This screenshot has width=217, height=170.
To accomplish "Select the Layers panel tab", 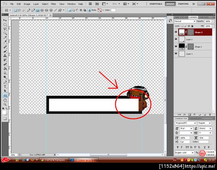I will 193,17.
